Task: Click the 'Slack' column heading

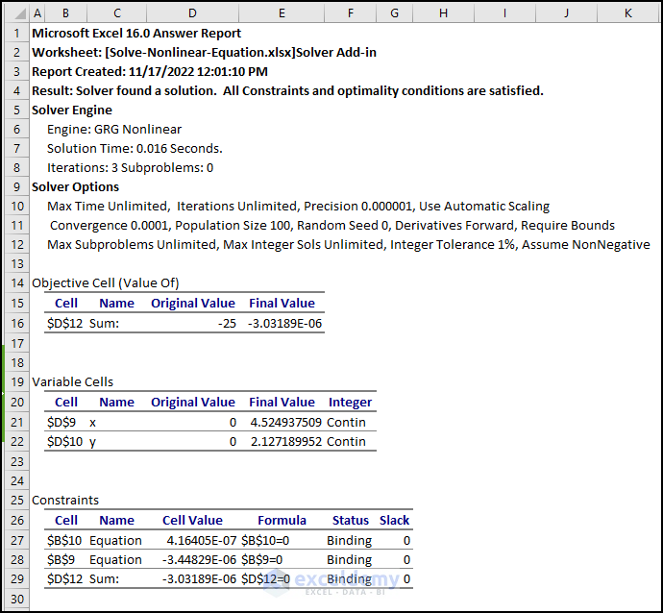Action: coord(394,521)
